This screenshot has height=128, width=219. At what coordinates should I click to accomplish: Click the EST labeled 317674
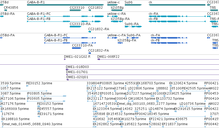coord(7,114)
